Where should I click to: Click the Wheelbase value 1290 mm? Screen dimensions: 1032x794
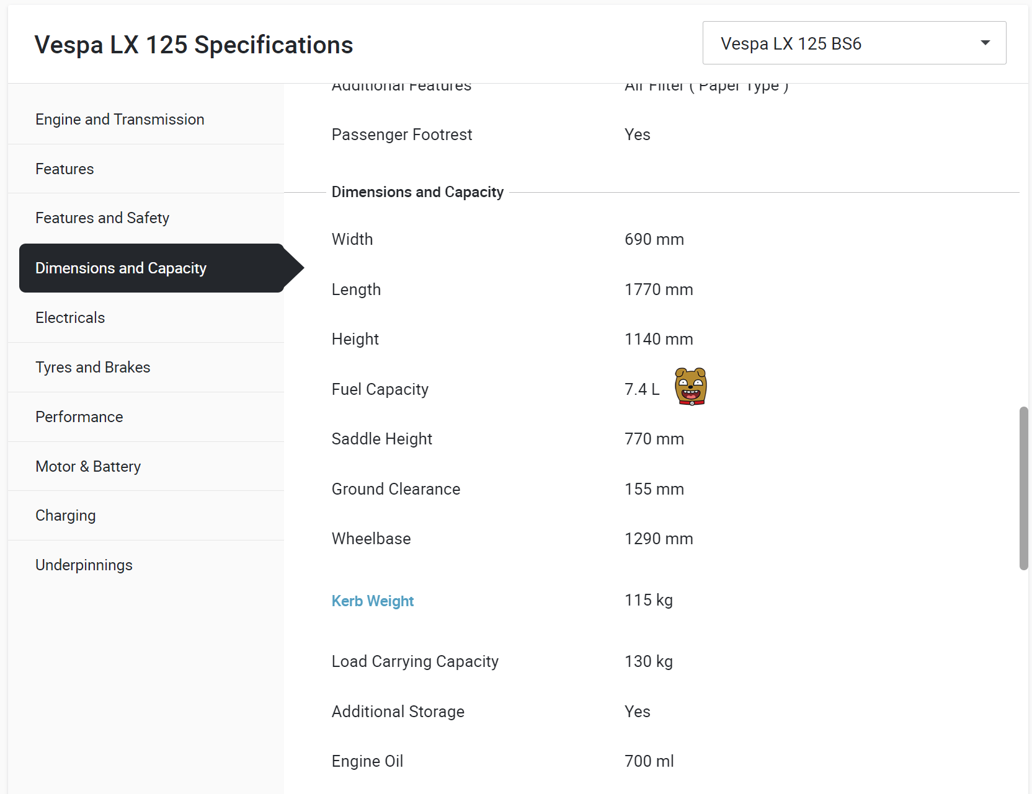[x=659, y=539]
